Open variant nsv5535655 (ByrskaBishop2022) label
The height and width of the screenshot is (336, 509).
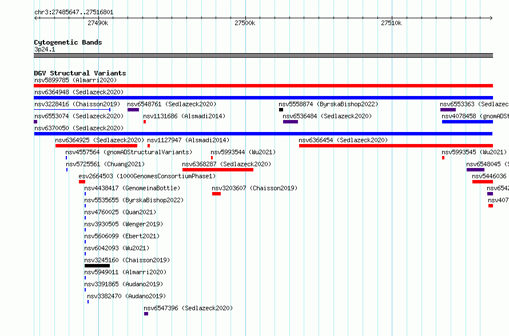pos(134,200)
